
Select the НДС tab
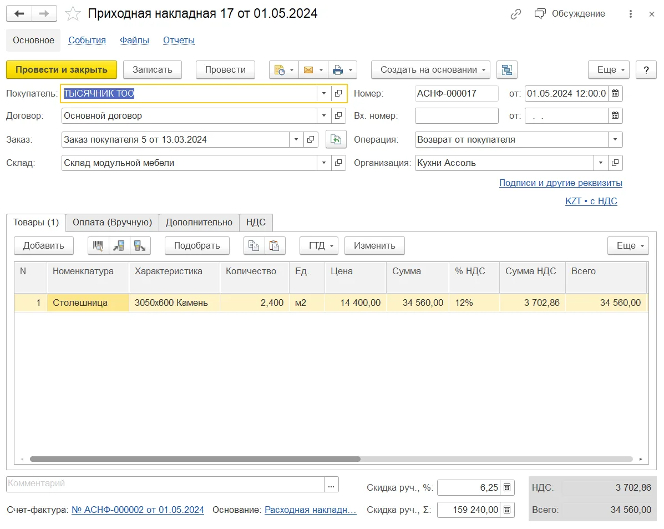(256, 223)
